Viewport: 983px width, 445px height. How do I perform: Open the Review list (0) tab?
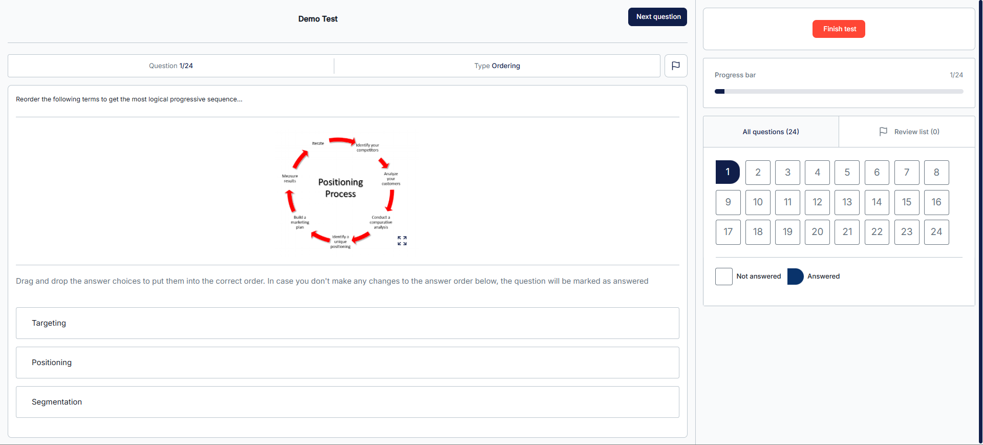(x=916, y=132)
